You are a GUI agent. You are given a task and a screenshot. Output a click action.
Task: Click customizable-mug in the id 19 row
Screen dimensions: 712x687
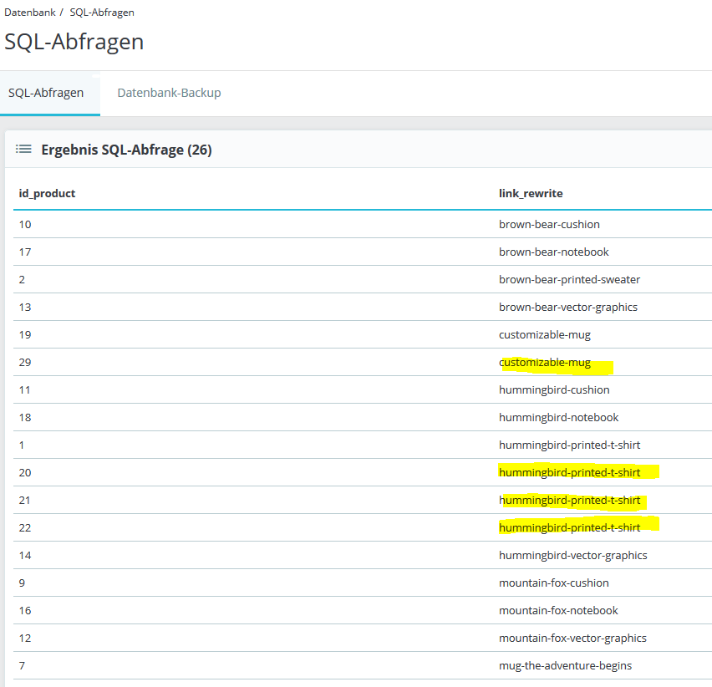point(544,335)
